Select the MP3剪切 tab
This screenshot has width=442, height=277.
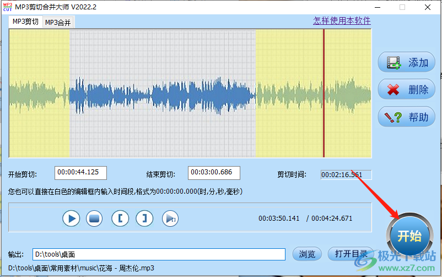click(25, 22)
